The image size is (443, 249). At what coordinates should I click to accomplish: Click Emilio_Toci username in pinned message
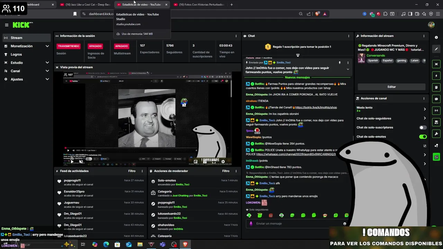pos(283,63)
